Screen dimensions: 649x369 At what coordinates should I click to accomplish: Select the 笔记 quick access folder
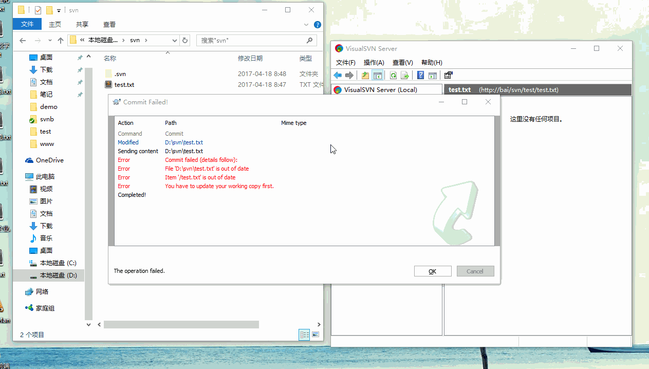46,95
